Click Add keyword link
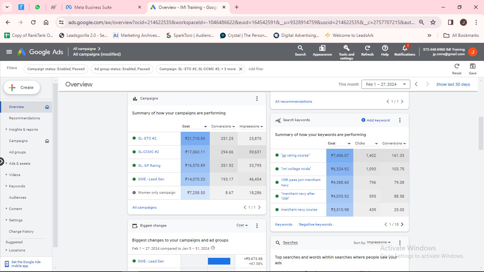The image size is (484, 272). click(x=376, y=120)
